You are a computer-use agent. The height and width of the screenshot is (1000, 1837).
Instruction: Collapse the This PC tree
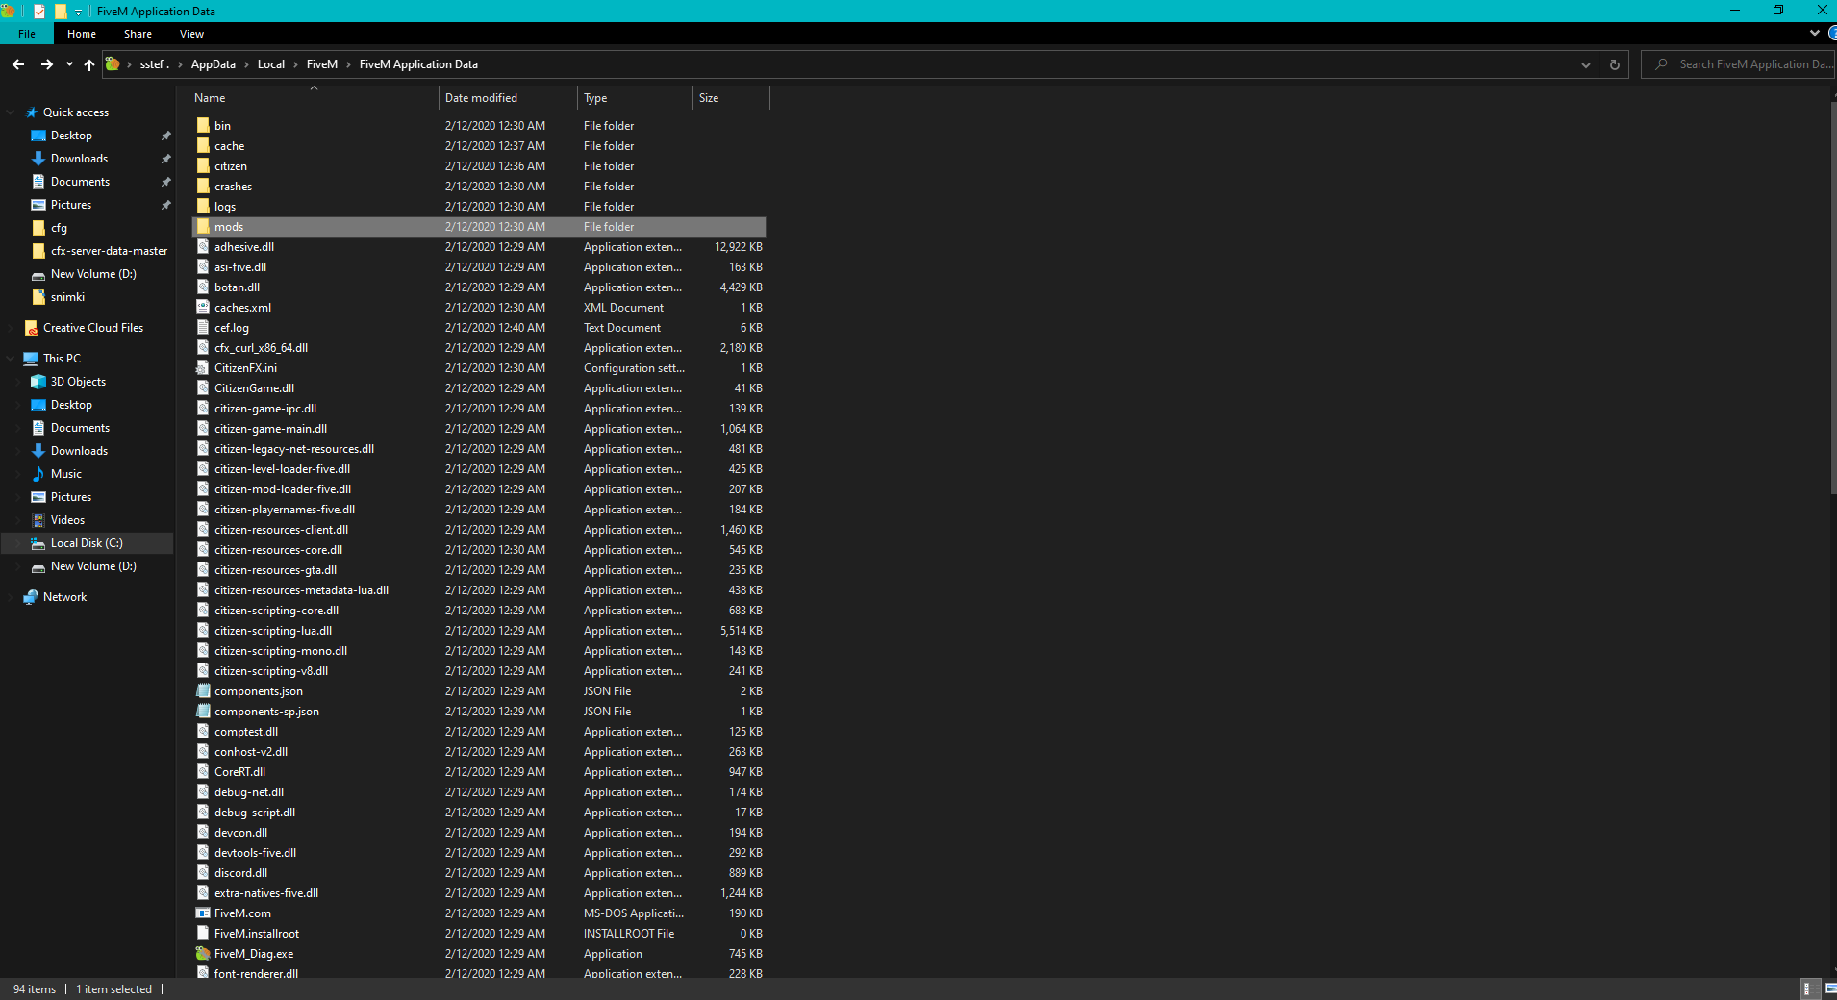point(11,359)
